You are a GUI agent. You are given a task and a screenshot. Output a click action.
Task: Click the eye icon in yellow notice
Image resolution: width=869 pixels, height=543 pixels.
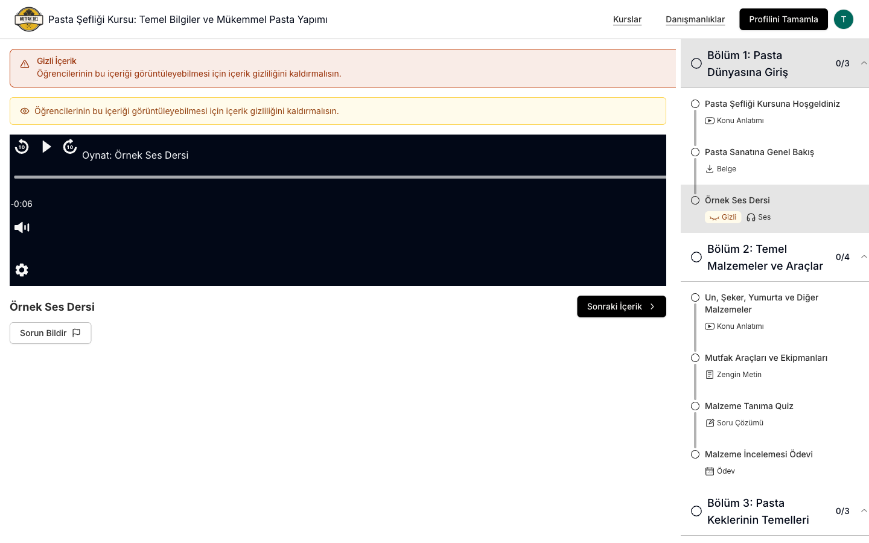point(25,111)
